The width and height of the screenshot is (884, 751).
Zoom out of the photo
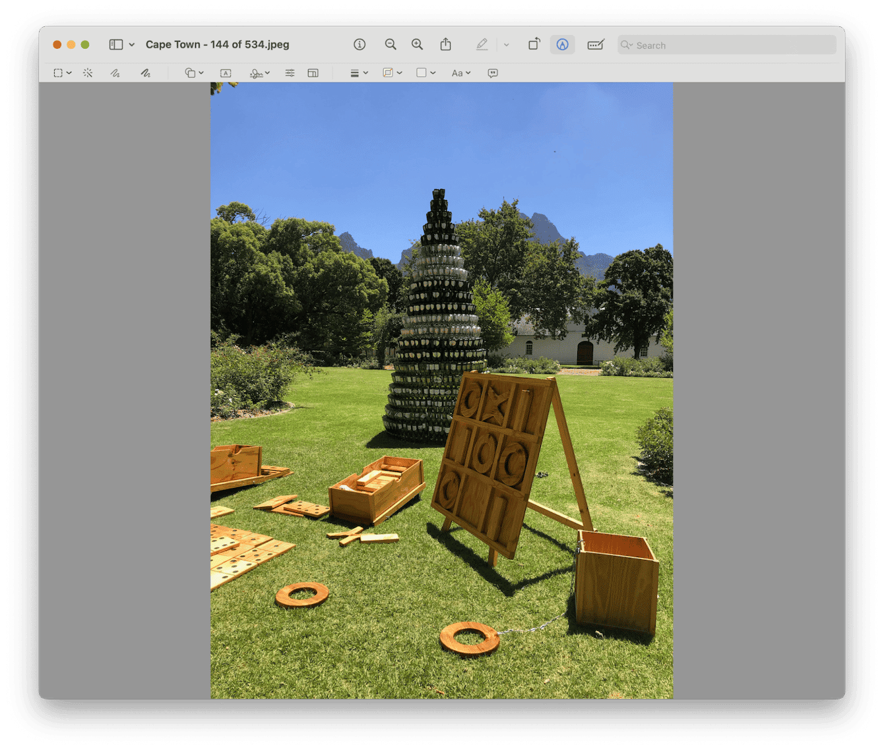pos(391,45)
